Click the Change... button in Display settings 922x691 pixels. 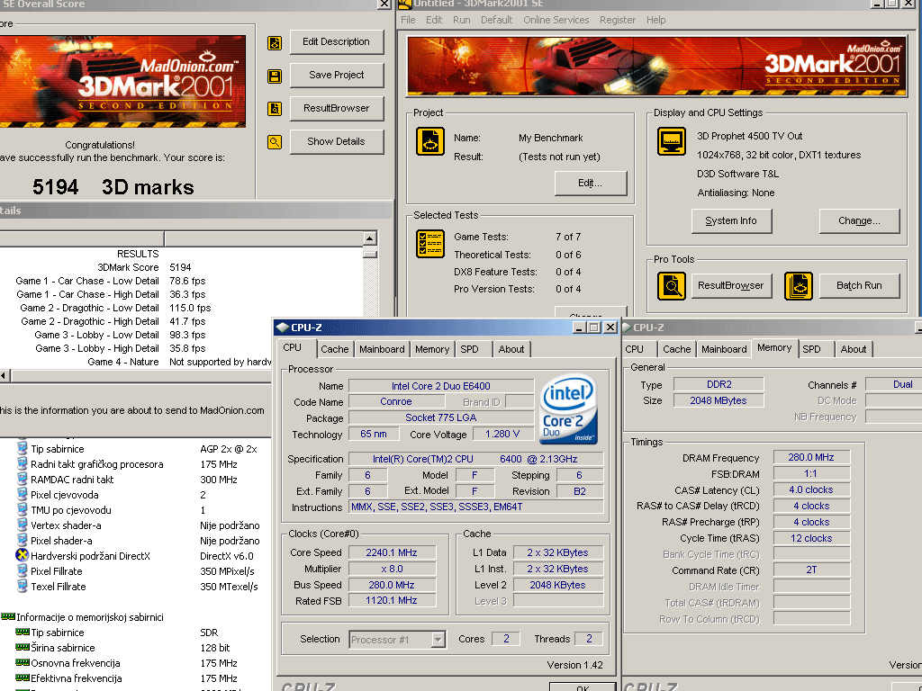(x=859, y=221)
